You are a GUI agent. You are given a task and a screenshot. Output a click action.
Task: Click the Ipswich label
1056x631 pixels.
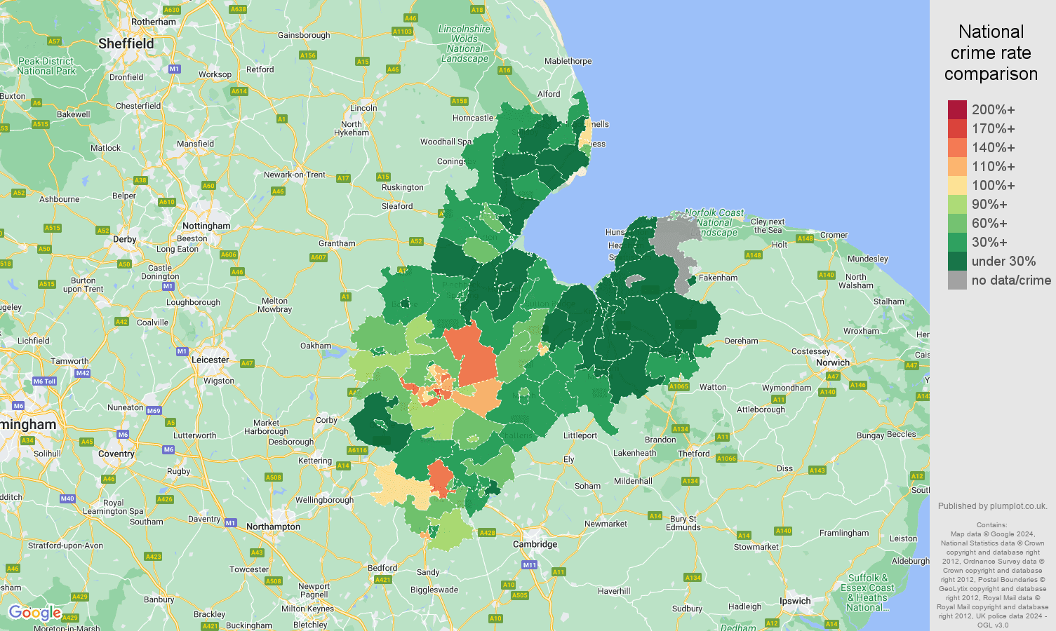pos(795,601)
